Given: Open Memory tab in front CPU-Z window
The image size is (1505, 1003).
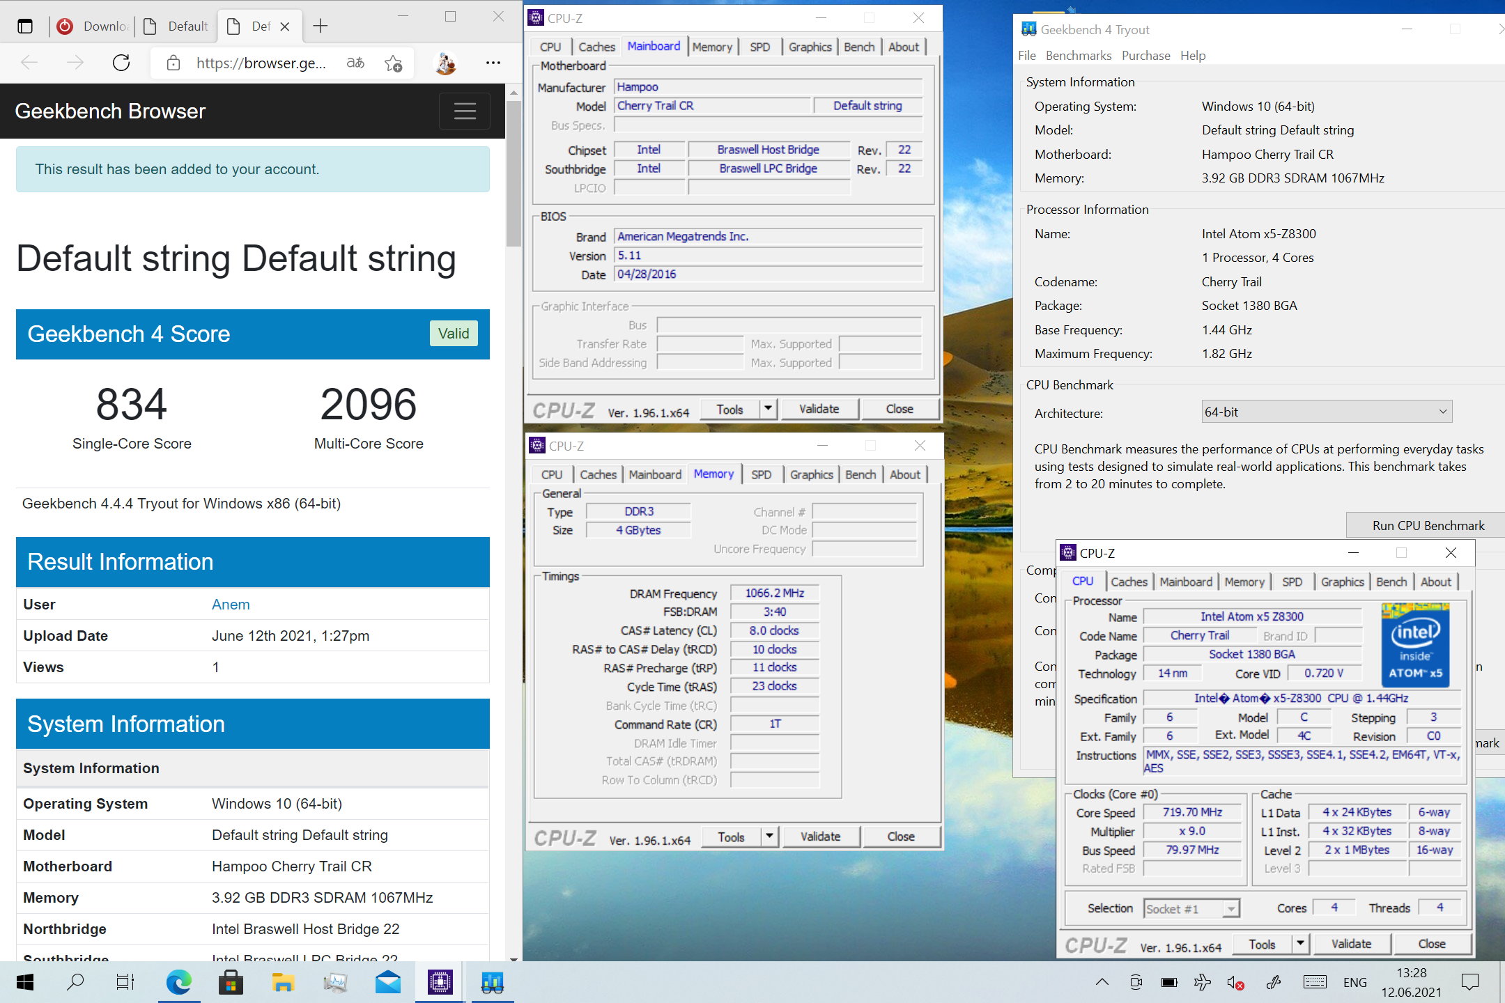Looking at the screenshot, I should click(x=1244, y=582).
